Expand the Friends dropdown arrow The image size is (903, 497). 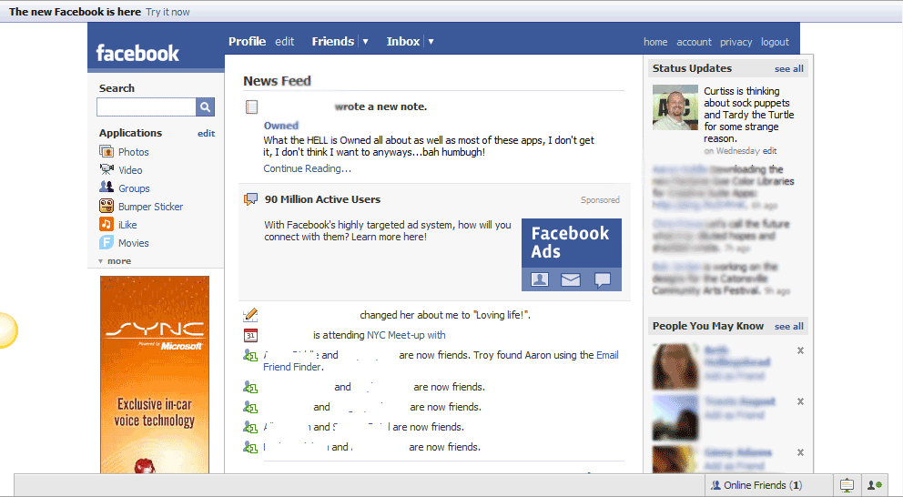pyautogui.click(x=365, y=42)
